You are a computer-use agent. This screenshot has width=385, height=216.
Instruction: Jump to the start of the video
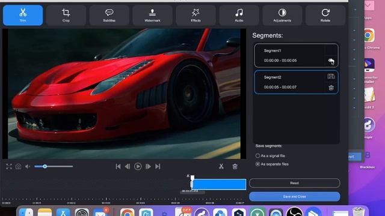click(x=118, y=167)
